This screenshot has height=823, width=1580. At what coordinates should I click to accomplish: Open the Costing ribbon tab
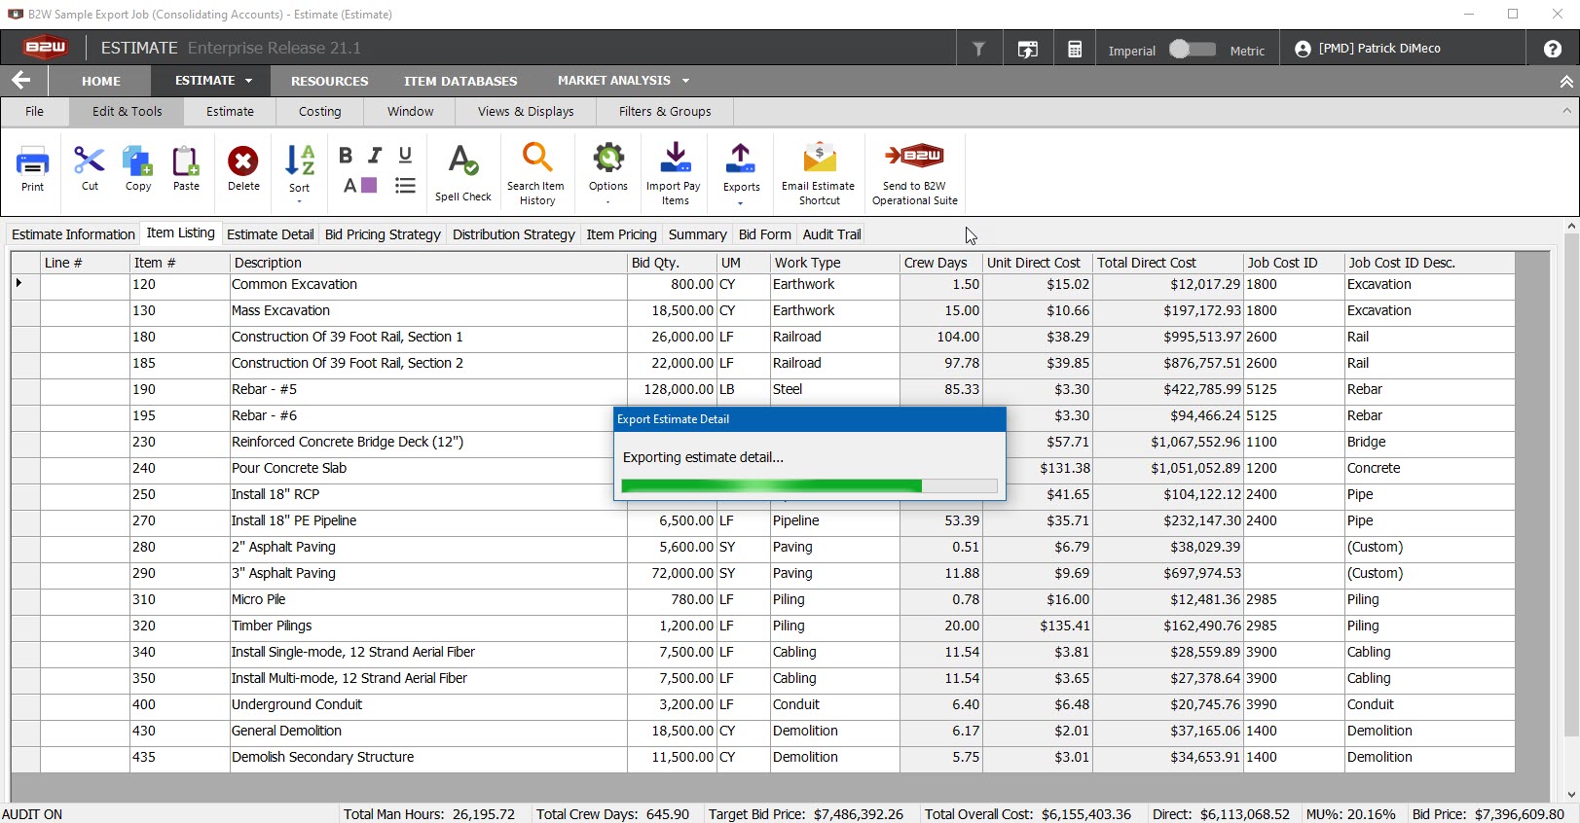[319, 112]
